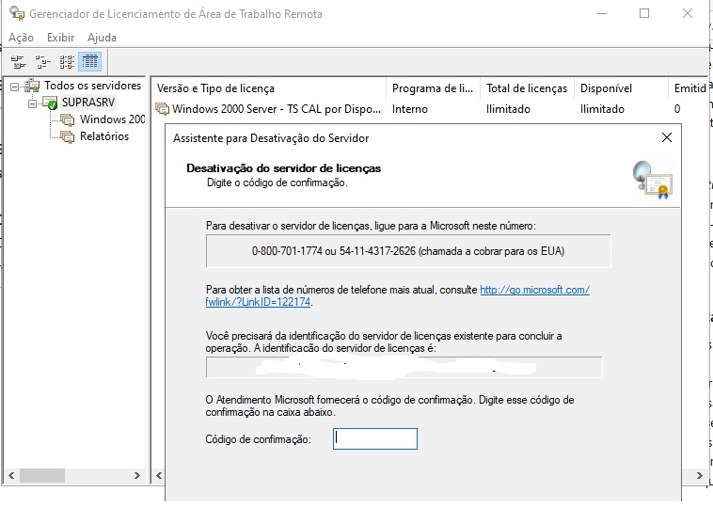Image resolution: width=713 pixels, height=524 pixels.
Task: Sort by Versão e Tipo de licença column
Action: (268, 88)
